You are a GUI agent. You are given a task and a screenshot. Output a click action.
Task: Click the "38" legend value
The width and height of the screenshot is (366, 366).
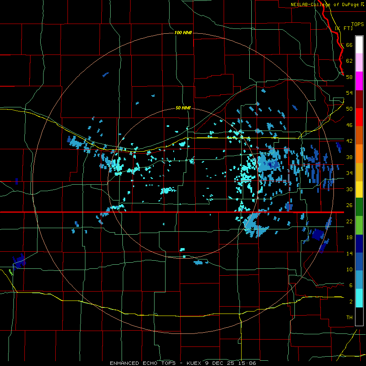point(349,157)
